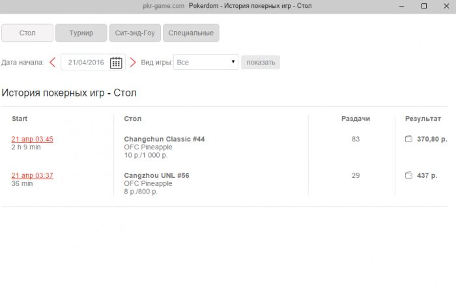
Task: Click result value 370,80 р.
Action: click(432, 139)
